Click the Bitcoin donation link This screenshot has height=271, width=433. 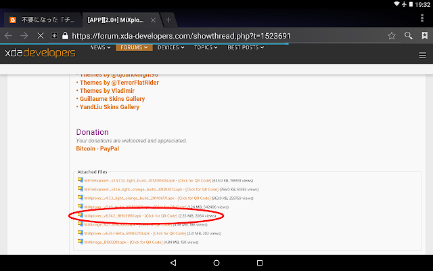point(86,148)
